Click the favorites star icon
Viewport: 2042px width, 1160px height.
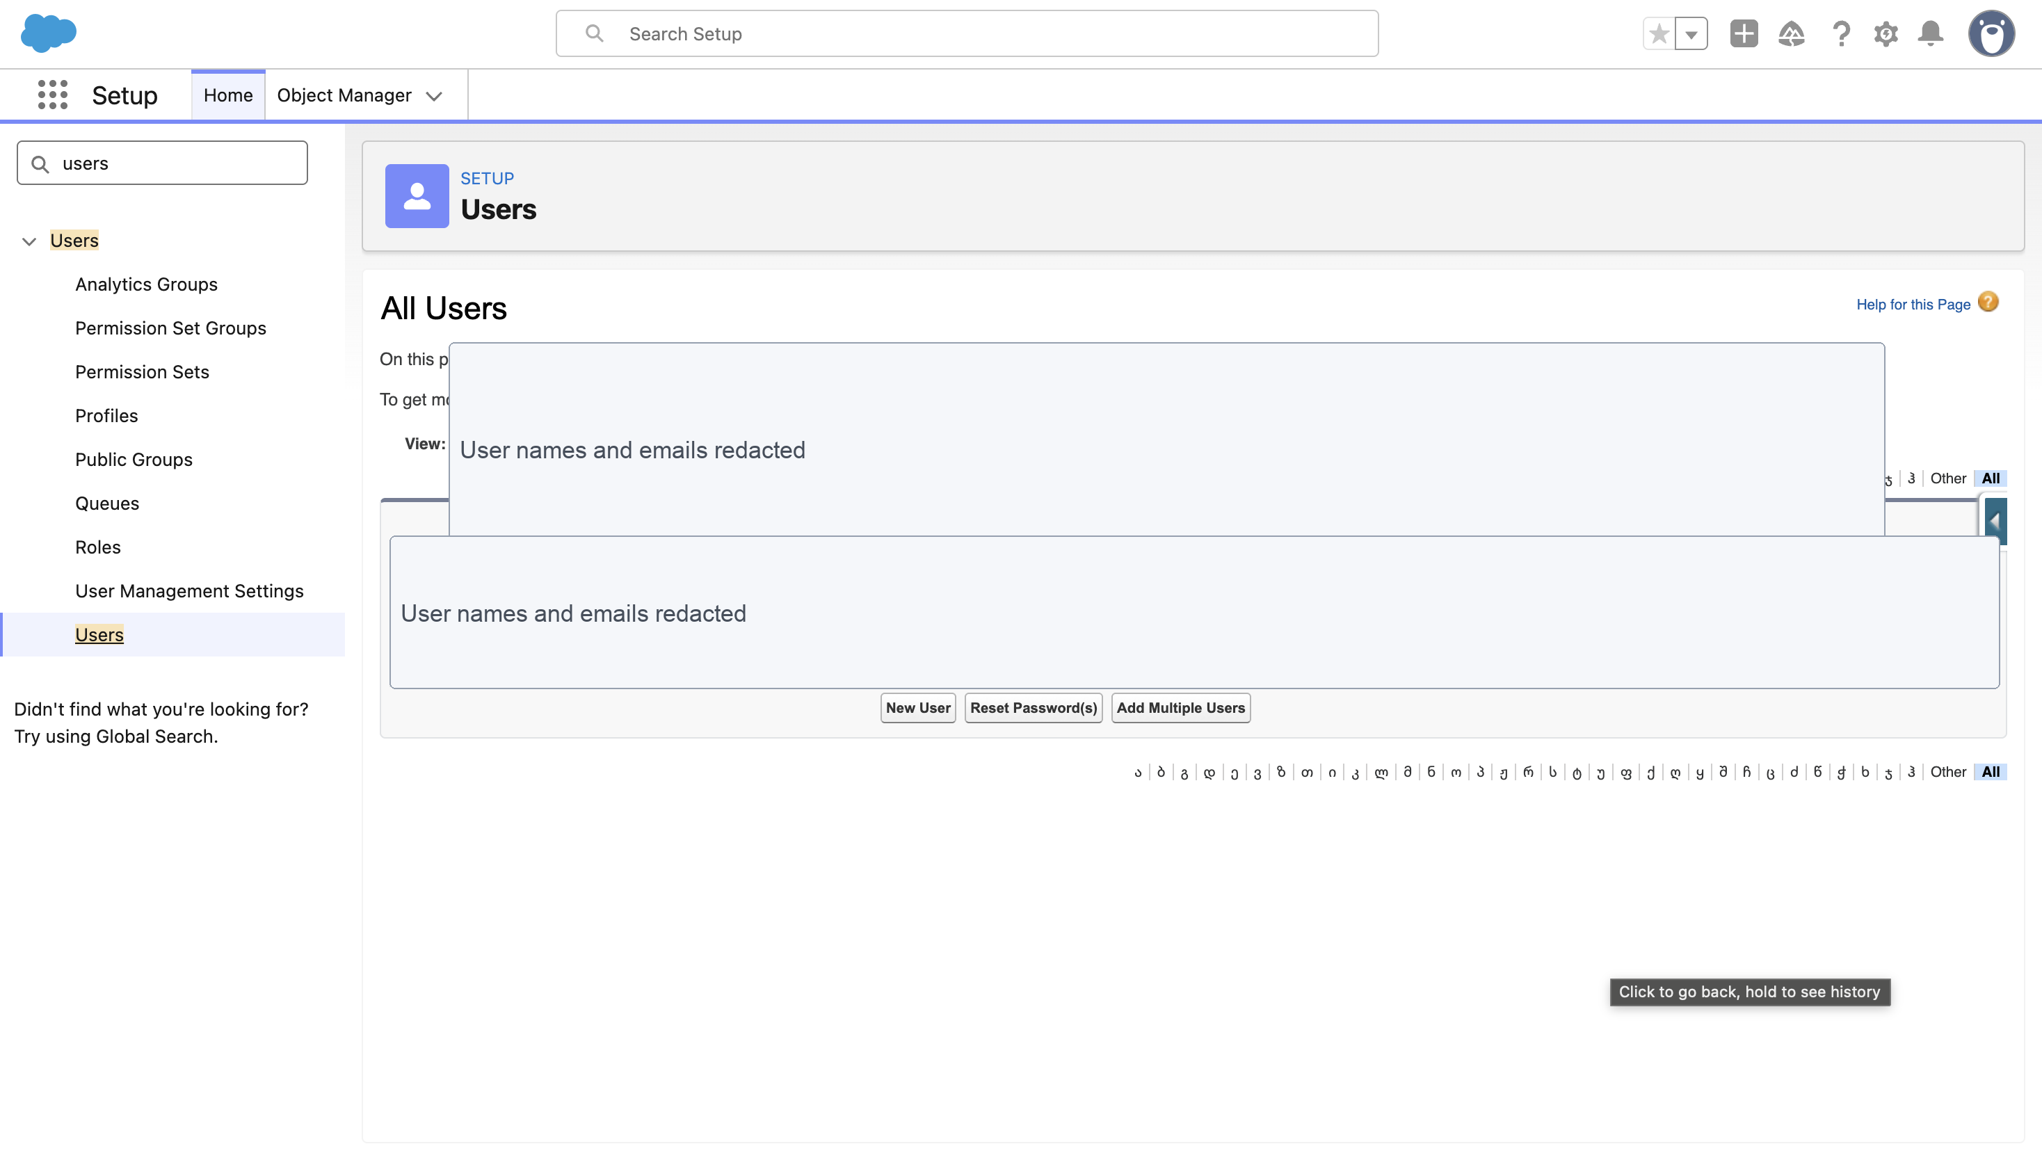(x=1659, y=34)
